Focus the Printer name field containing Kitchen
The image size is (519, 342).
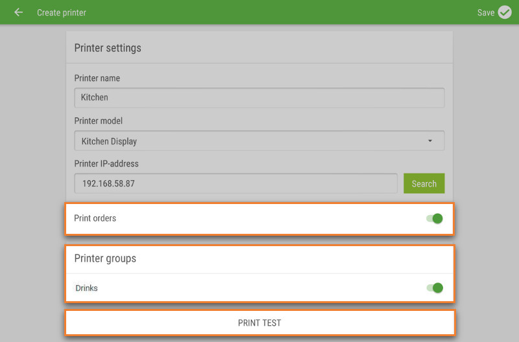[259, 98]
